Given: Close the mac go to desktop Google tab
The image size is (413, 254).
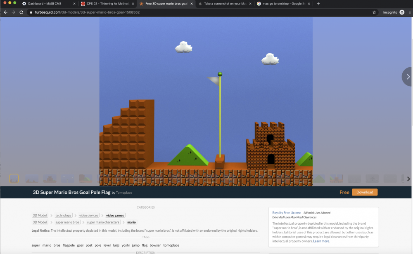Looking at the screenshot, I should tap(309, 4).
